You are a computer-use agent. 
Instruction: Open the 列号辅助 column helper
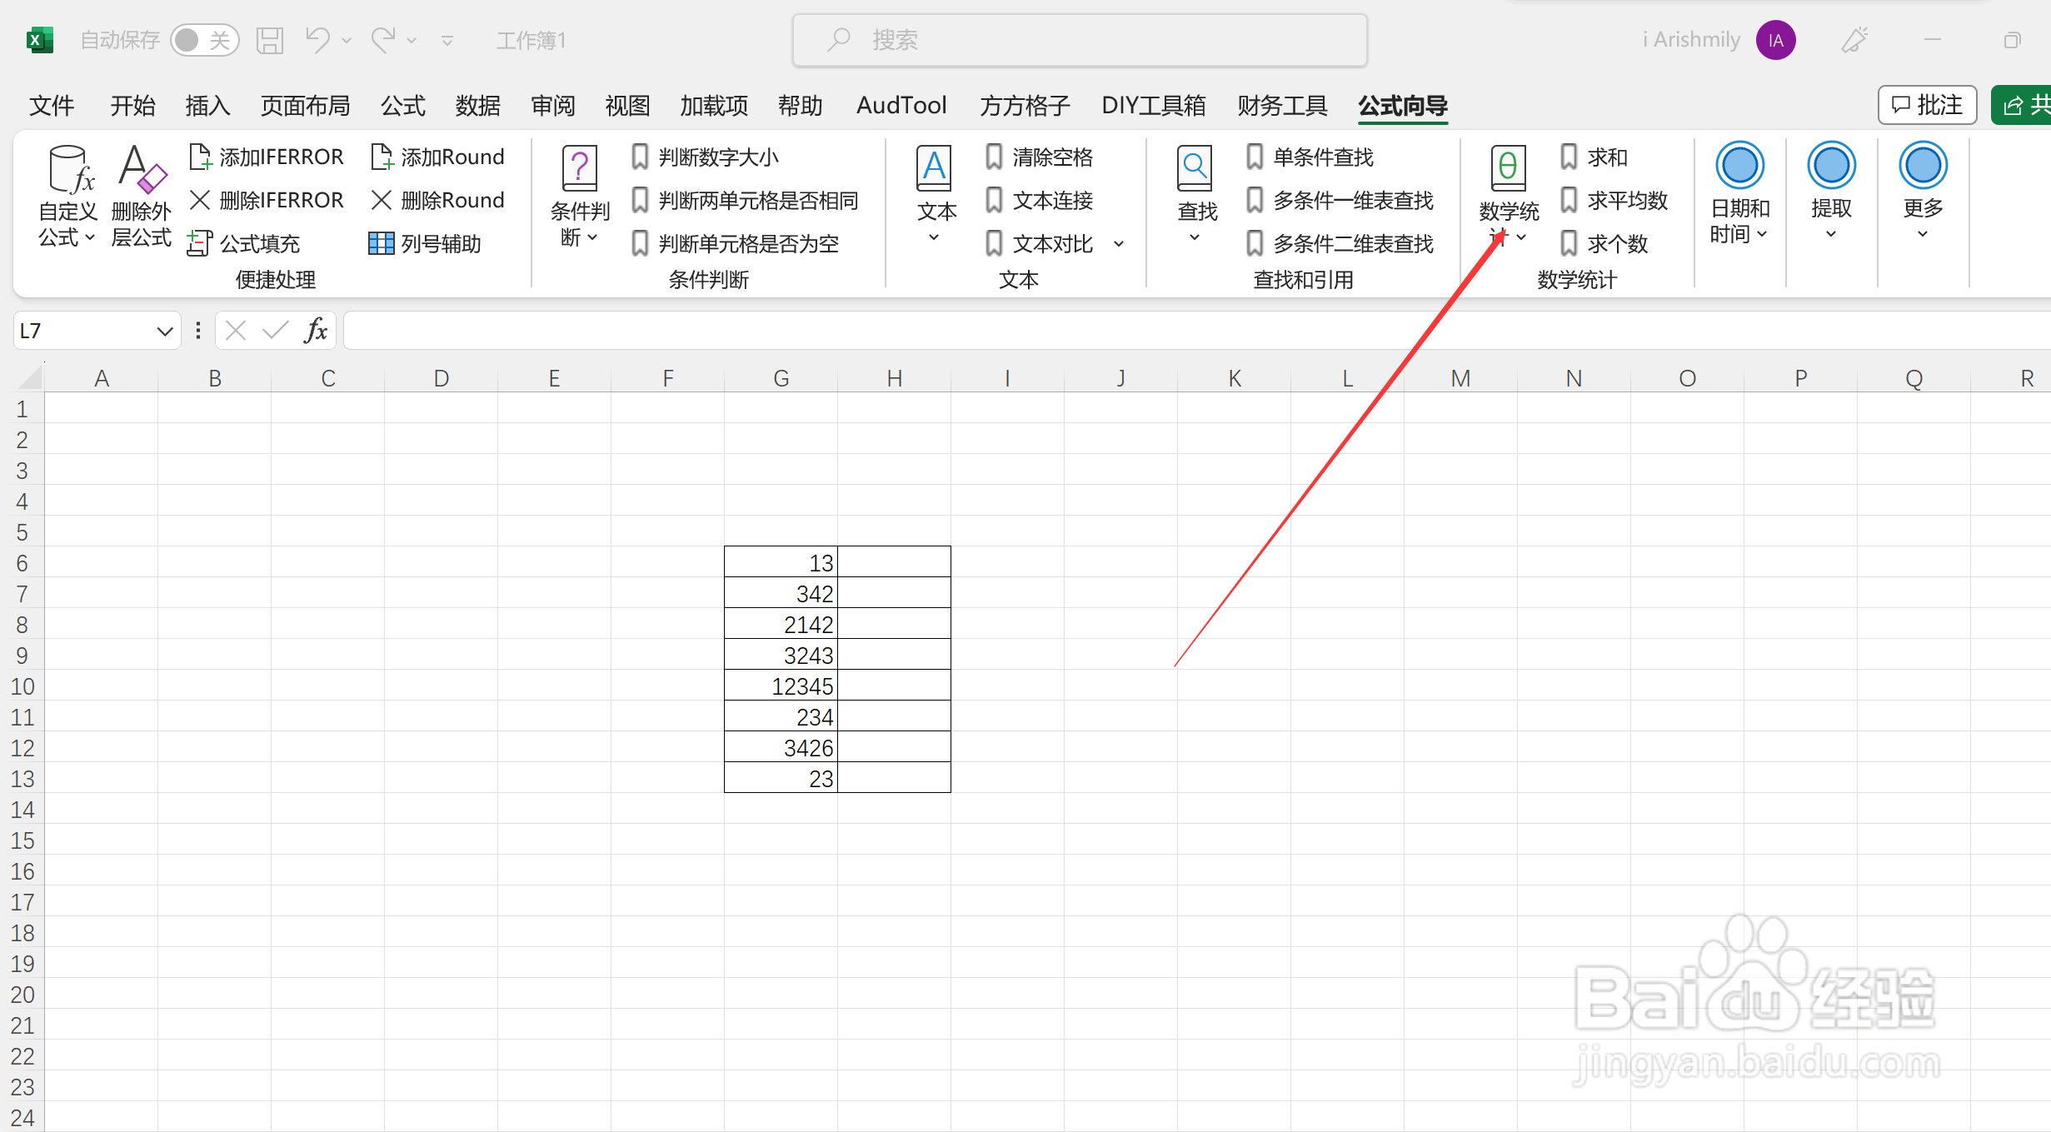click(426, 243)
